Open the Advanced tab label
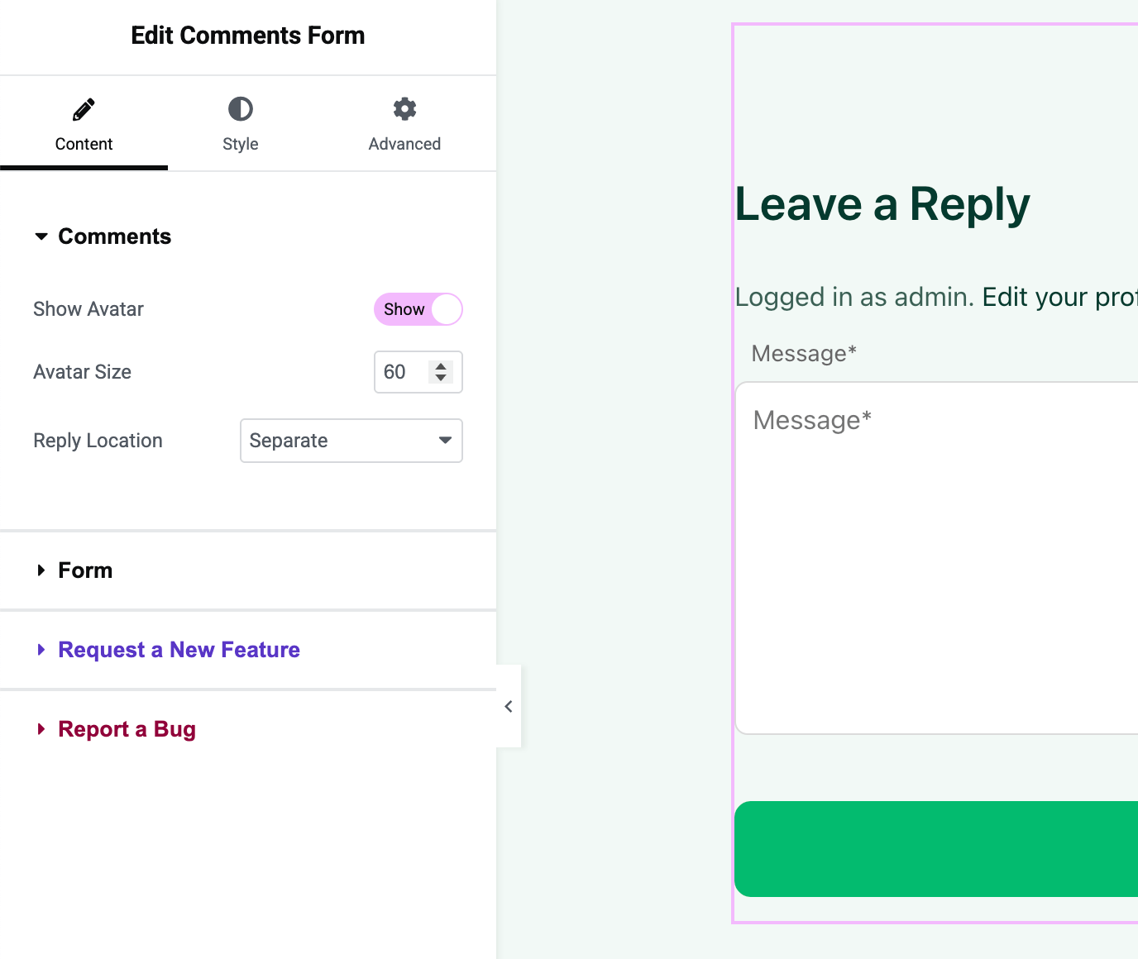 404,144
